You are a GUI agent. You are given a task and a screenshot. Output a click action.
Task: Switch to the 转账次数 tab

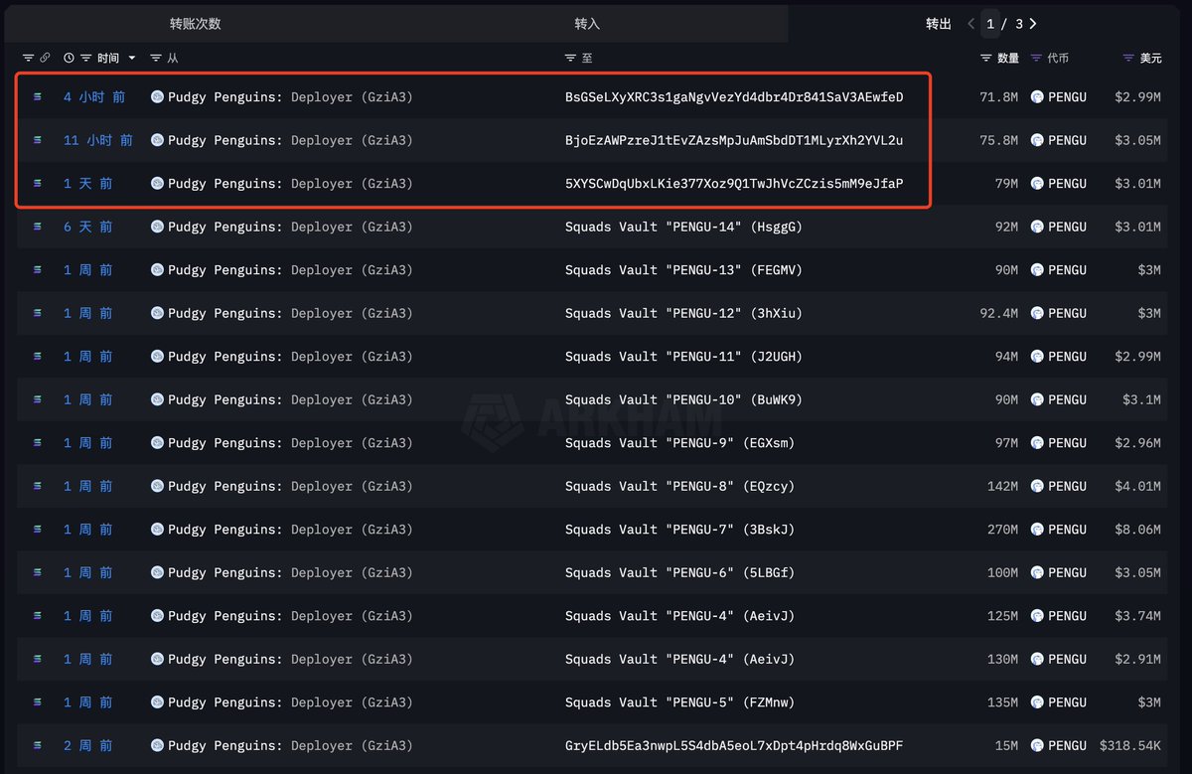click(195, 24)
